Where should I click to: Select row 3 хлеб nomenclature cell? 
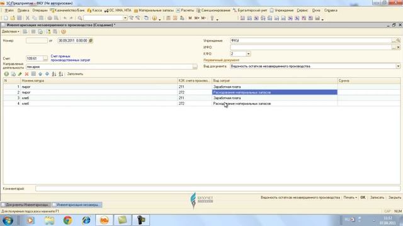(x=99, y=98)
